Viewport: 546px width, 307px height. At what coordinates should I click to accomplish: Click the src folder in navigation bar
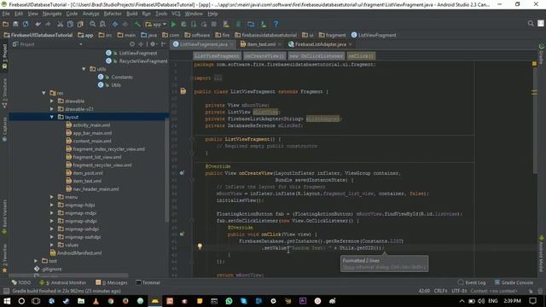click(x=106, y=35)
